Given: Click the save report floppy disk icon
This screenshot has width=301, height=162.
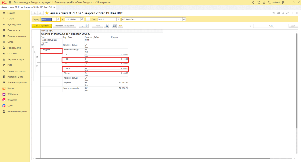Looking at the screenshot, I should [114, 26].
